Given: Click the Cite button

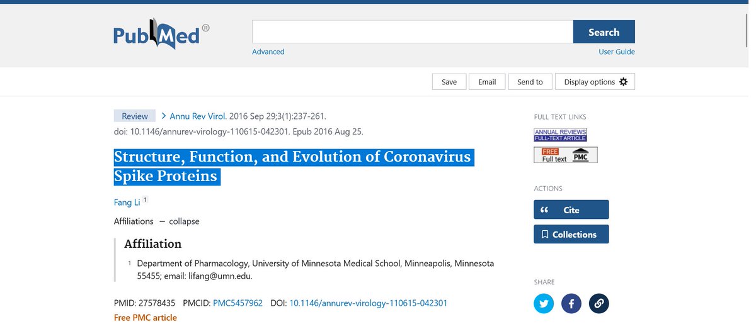Looking at the screenshot, I should pos(571,210).
